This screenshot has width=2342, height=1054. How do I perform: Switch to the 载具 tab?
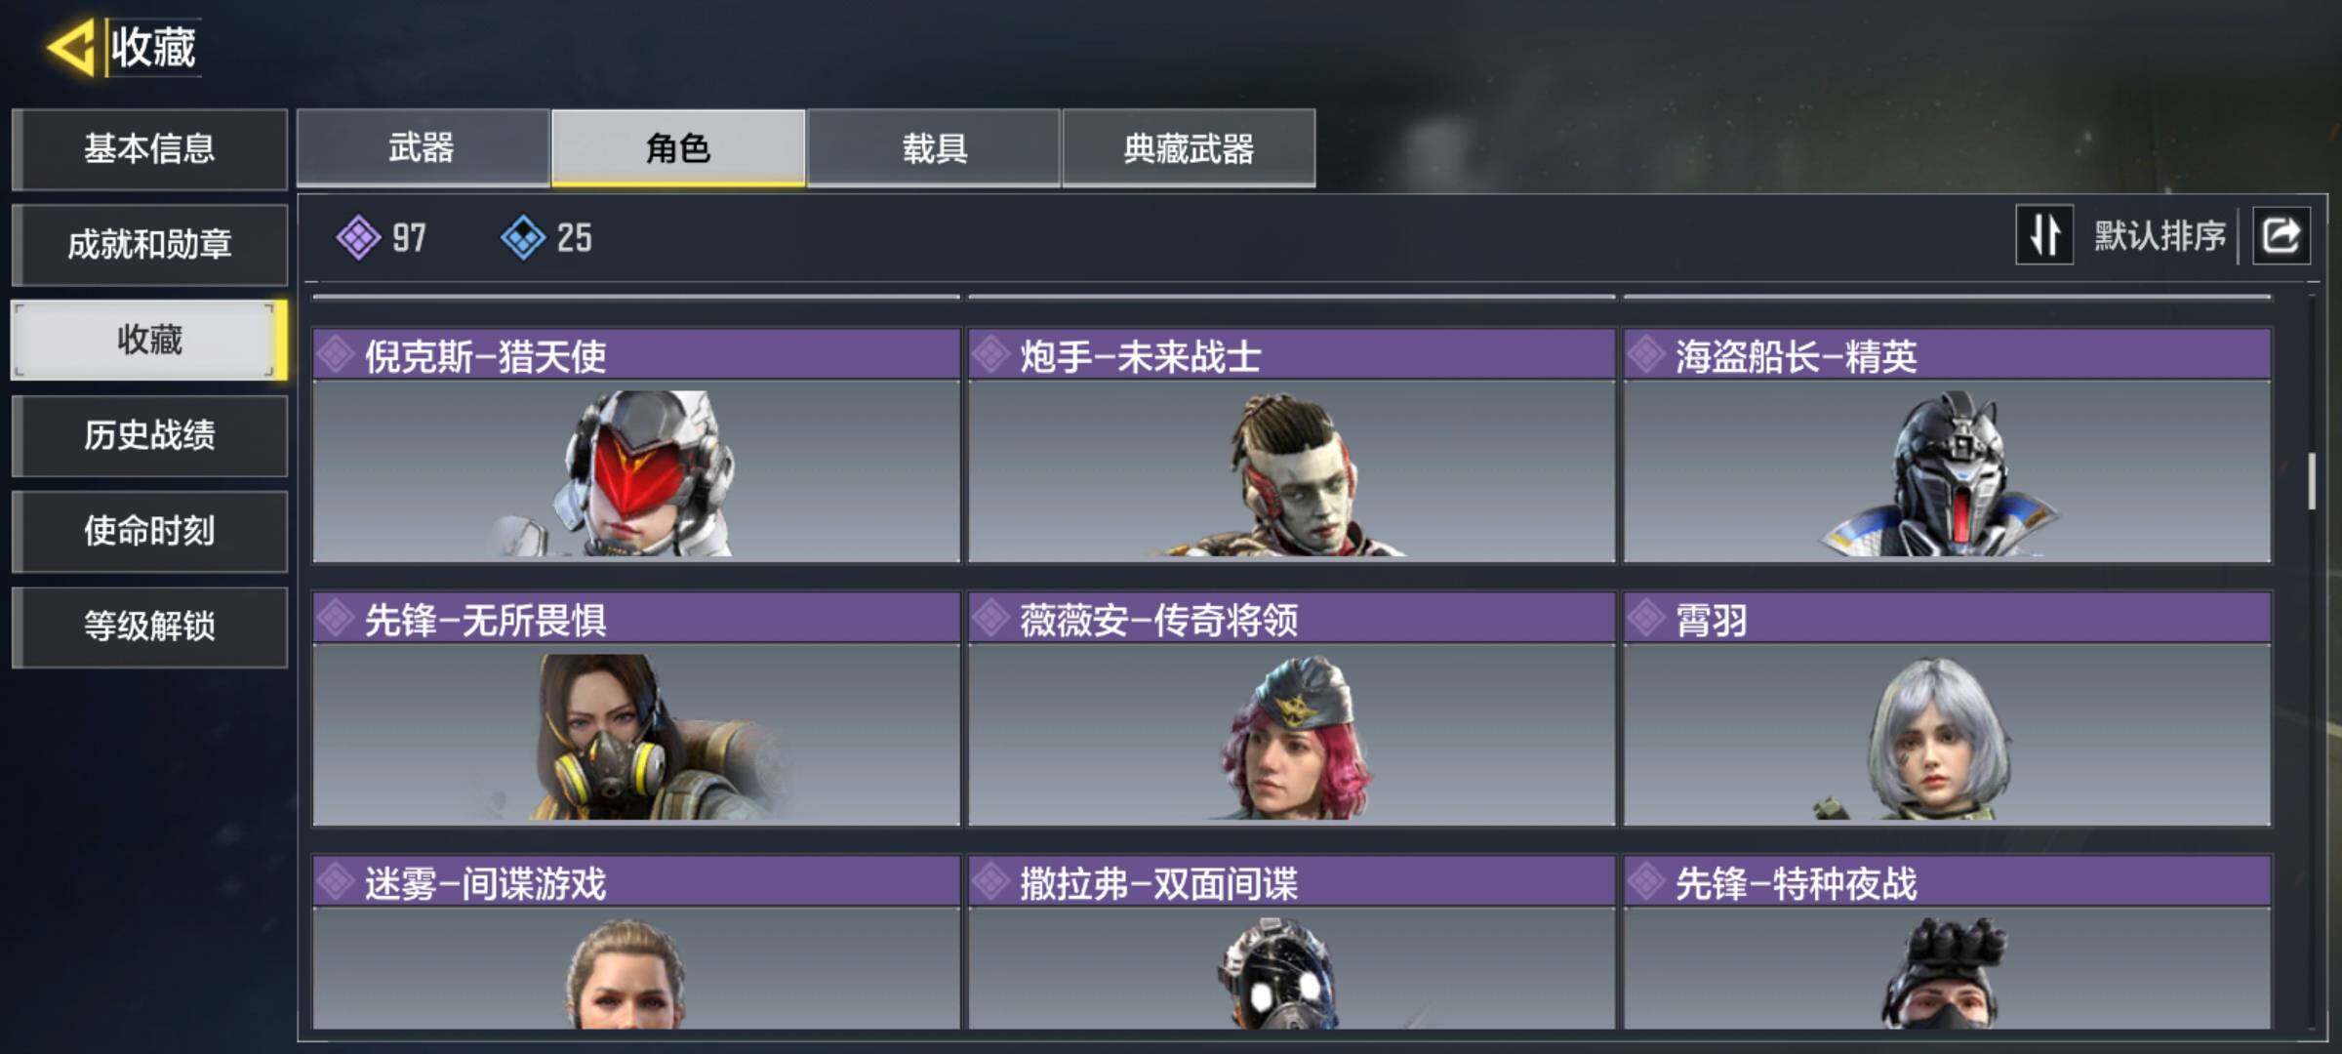934,147
